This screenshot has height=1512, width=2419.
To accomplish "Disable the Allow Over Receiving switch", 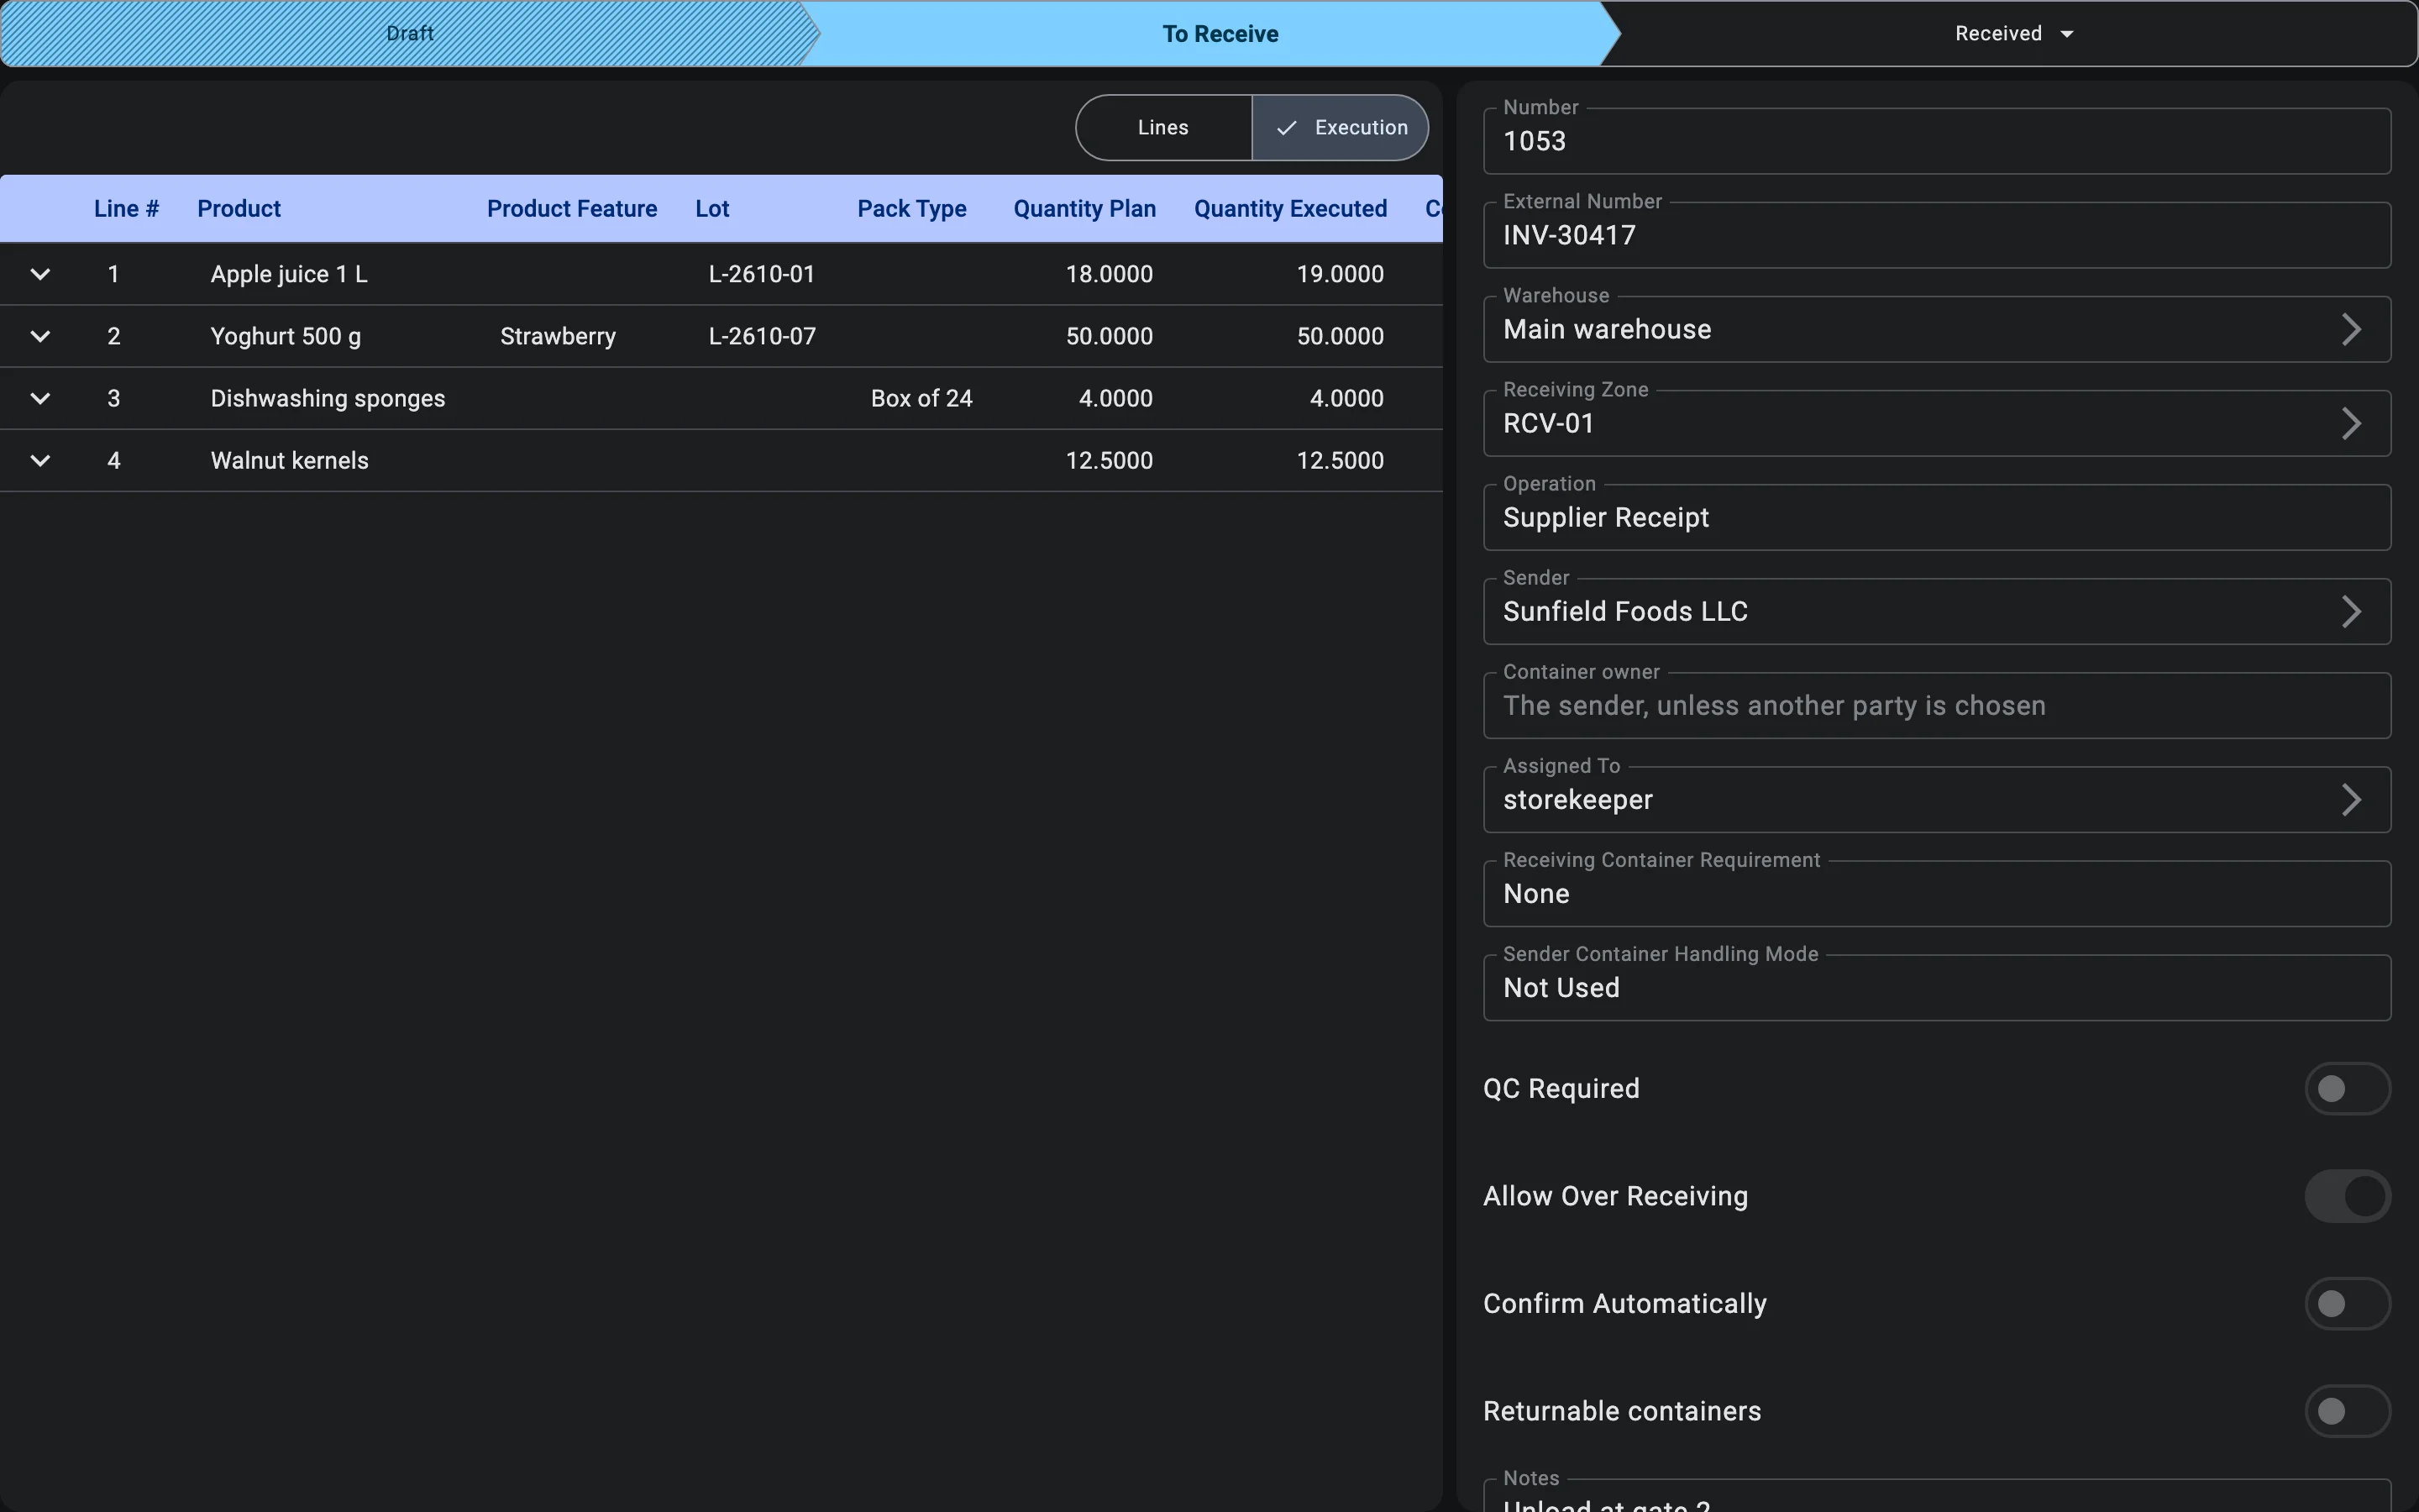I will tap(2347, 1196).
